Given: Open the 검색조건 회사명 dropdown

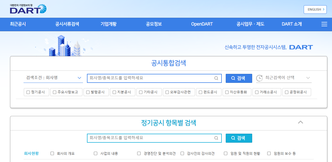Looking at the screenshot, I should [53, 78].
